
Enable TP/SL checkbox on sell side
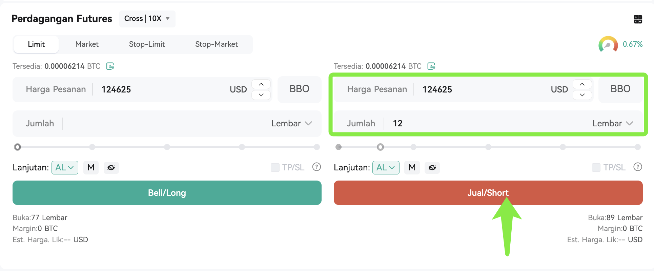point(596,167)
